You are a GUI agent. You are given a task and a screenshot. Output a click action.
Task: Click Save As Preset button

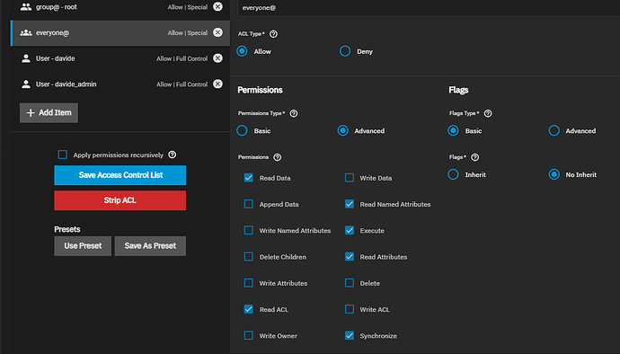[x=150, y=246]
